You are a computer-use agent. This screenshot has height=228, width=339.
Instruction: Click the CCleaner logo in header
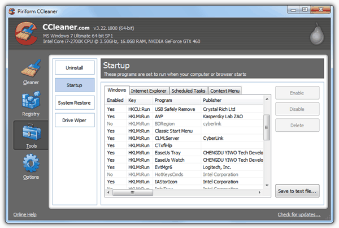tap(26, 33)
